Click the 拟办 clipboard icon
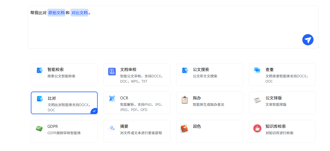This screenshot has width=330, height=151. coord(185,100)
